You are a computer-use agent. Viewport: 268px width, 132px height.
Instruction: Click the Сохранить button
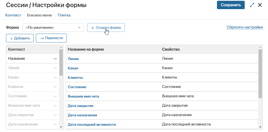tap(231, 5)
